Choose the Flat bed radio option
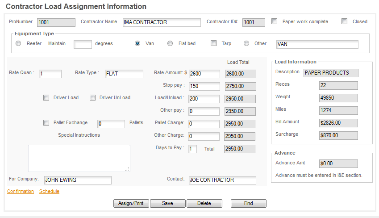The height and width of the screenshot is (218, 379). 170,43
